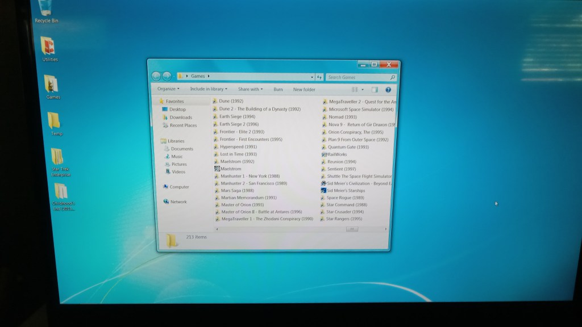This screenshot has height=327, width=582.
Task: Select Downloads in Favorites sidebar
Action: [180, 118]
